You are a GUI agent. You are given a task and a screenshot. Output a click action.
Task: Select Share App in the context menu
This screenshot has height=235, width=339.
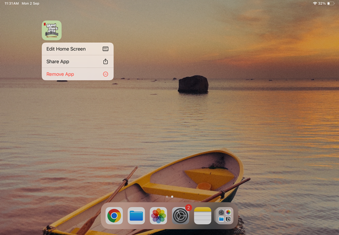[78, 61]
